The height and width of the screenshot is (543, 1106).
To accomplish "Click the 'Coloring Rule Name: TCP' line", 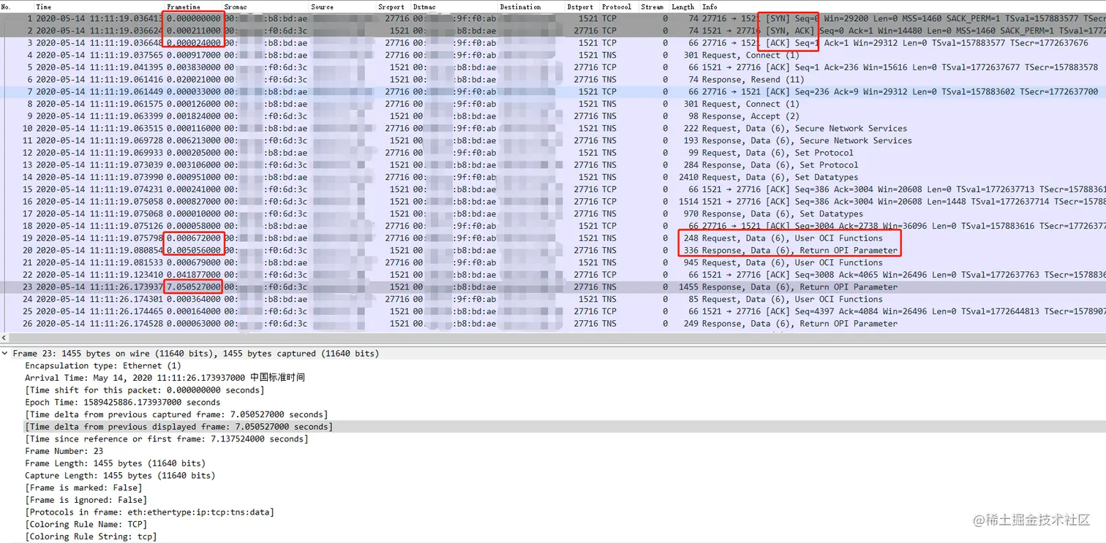I will (86, 524).
